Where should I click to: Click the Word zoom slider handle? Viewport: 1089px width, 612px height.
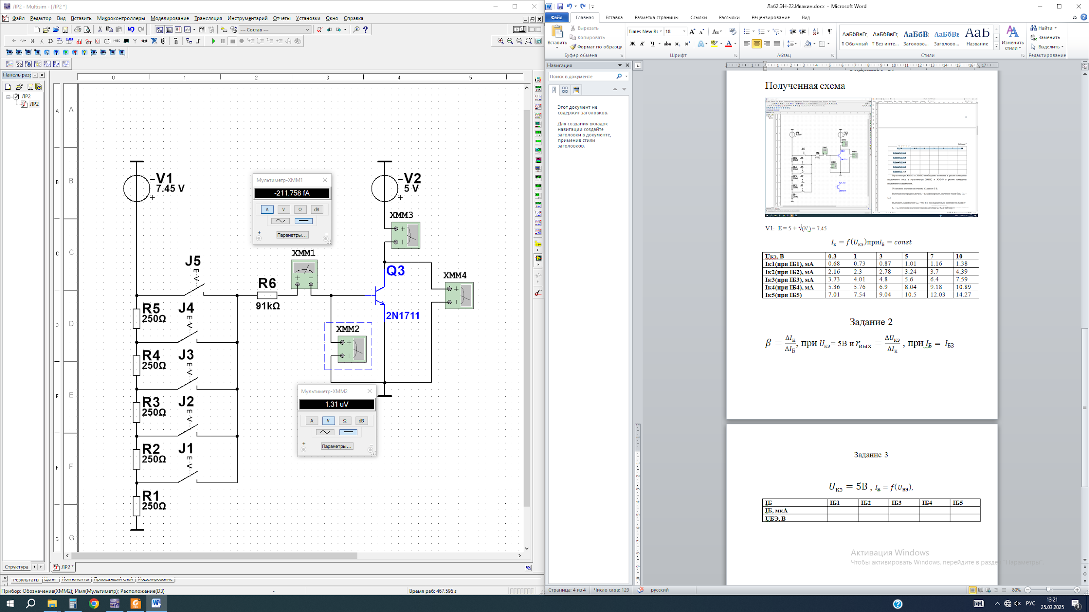[x=1048, y=590]
